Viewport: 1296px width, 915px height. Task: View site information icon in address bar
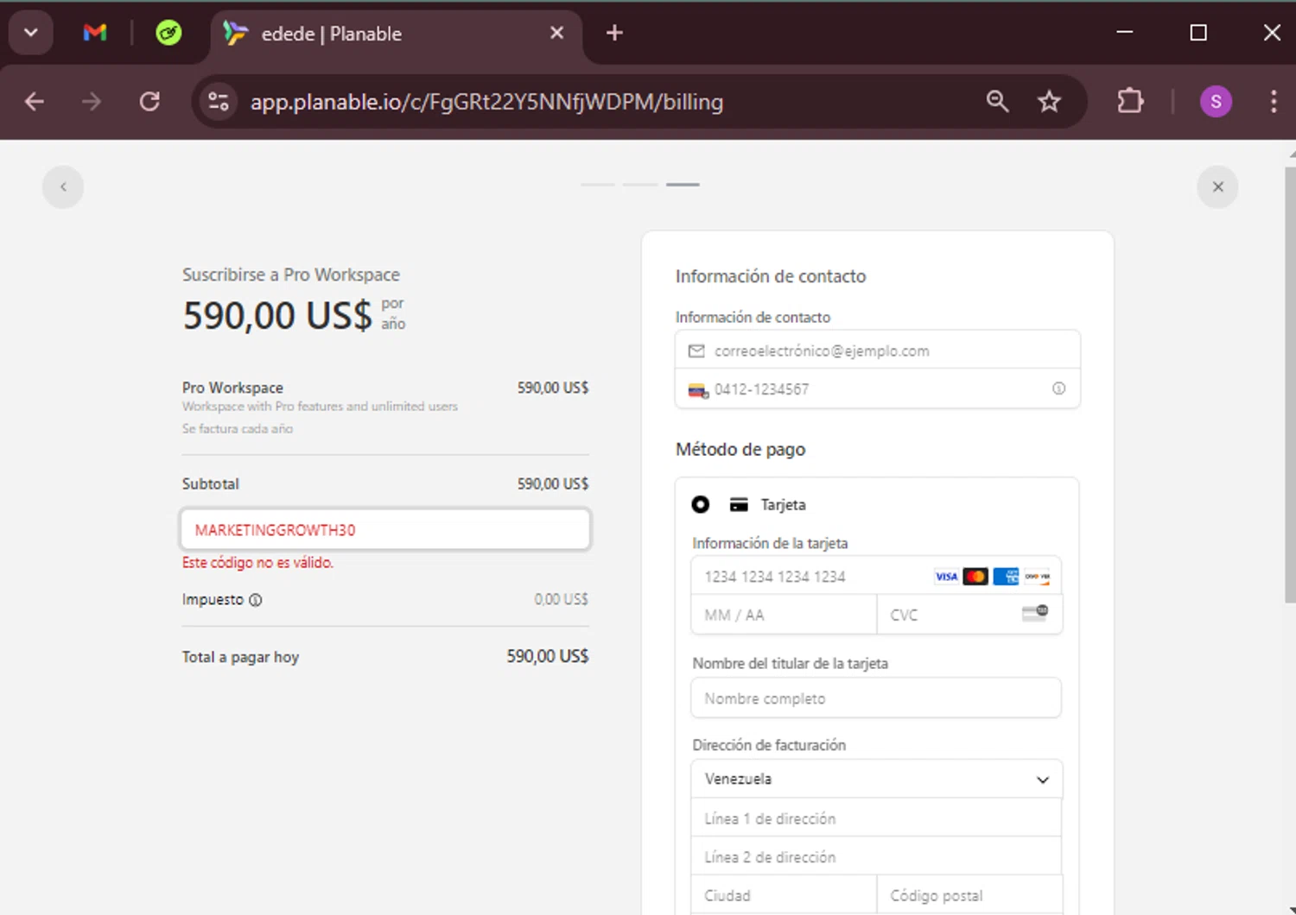tap(219, 102)
